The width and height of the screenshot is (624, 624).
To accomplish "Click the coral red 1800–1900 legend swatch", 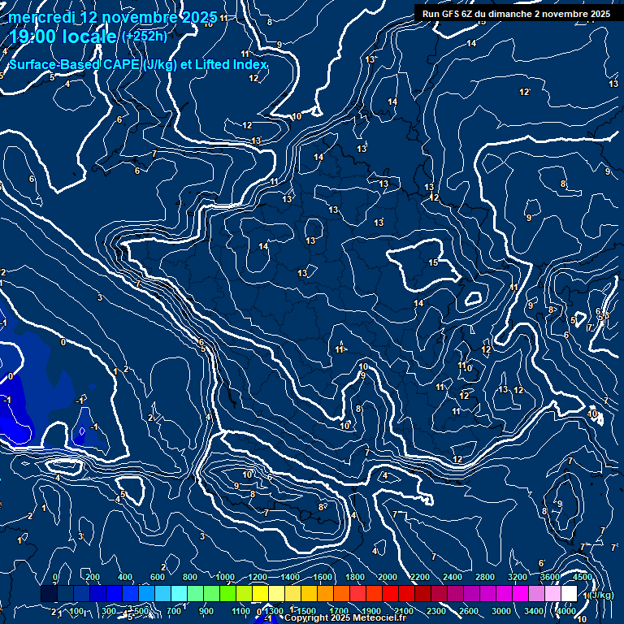I will pos(357,593).
